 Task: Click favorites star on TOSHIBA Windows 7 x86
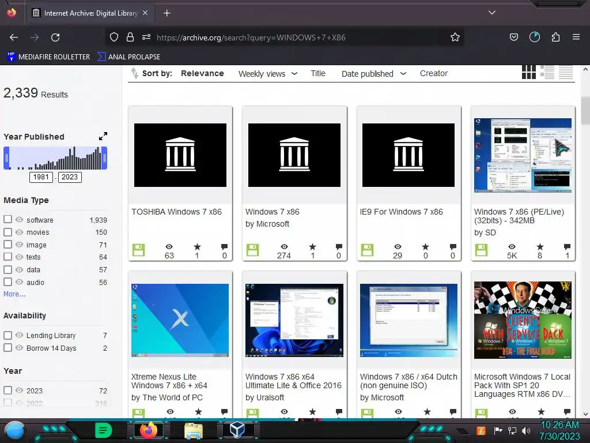click(197, 247)
